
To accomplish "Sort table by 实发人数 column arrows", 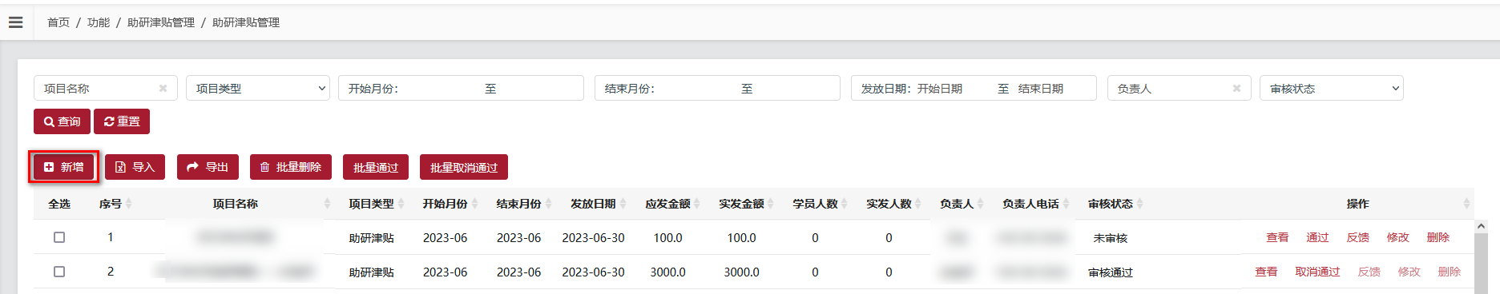I will pos(918,204).
